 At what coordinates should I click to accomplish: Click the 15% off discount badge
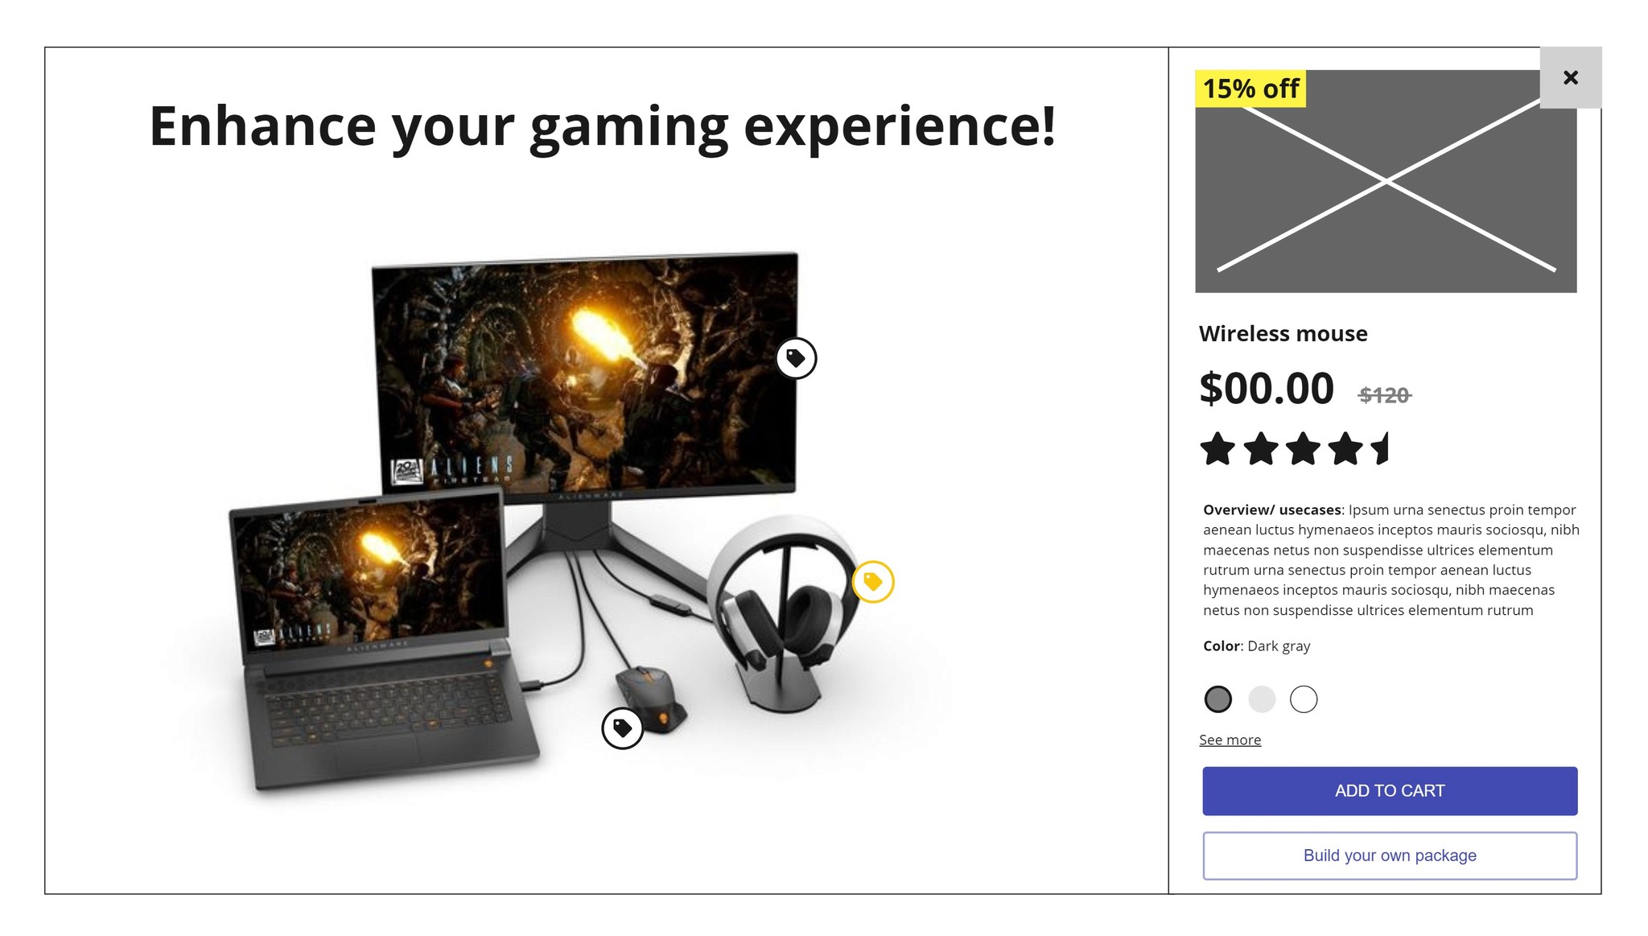[1250, 89]
